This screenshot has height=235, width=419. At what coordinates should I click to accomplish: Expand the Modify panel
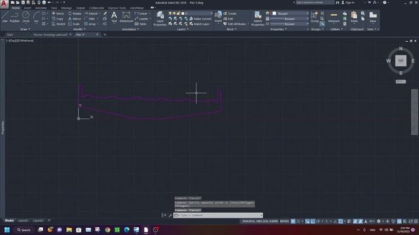click(x=79, y=29)
